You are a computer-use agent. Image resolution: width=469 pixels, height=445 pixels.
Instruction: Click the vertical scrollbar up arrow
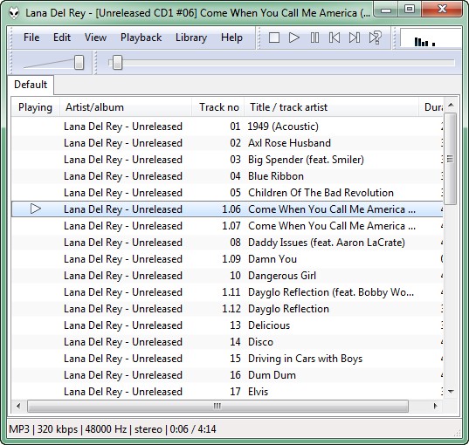pos(451,106)
